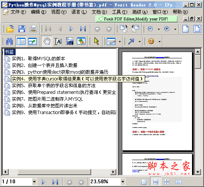Open the 高级(A) menu
The image size is (204, 187).
click(x=140, y=12)
